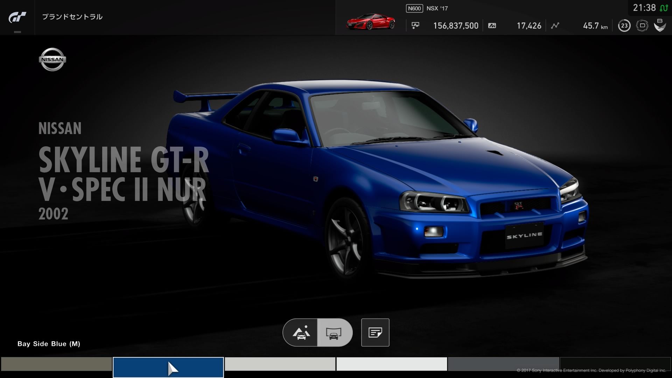Screen dimensions: 672x378
Task: Select the Bay Side Blue color swatch
Action: coord(168,367)
